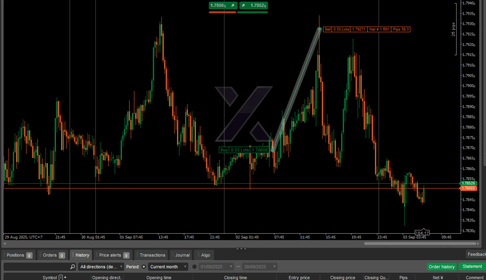Open the All directions filter dropdown
Viewport: 486px width, 280px height.
click(101, 267)
